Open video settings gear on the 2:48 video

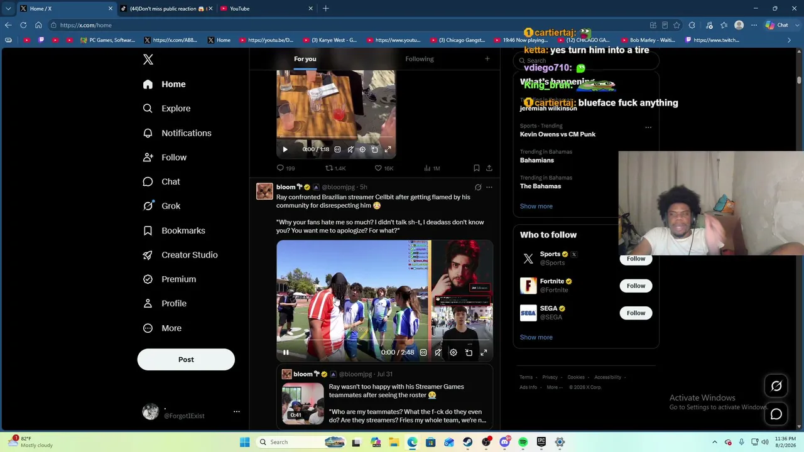(x=454, y=352)
